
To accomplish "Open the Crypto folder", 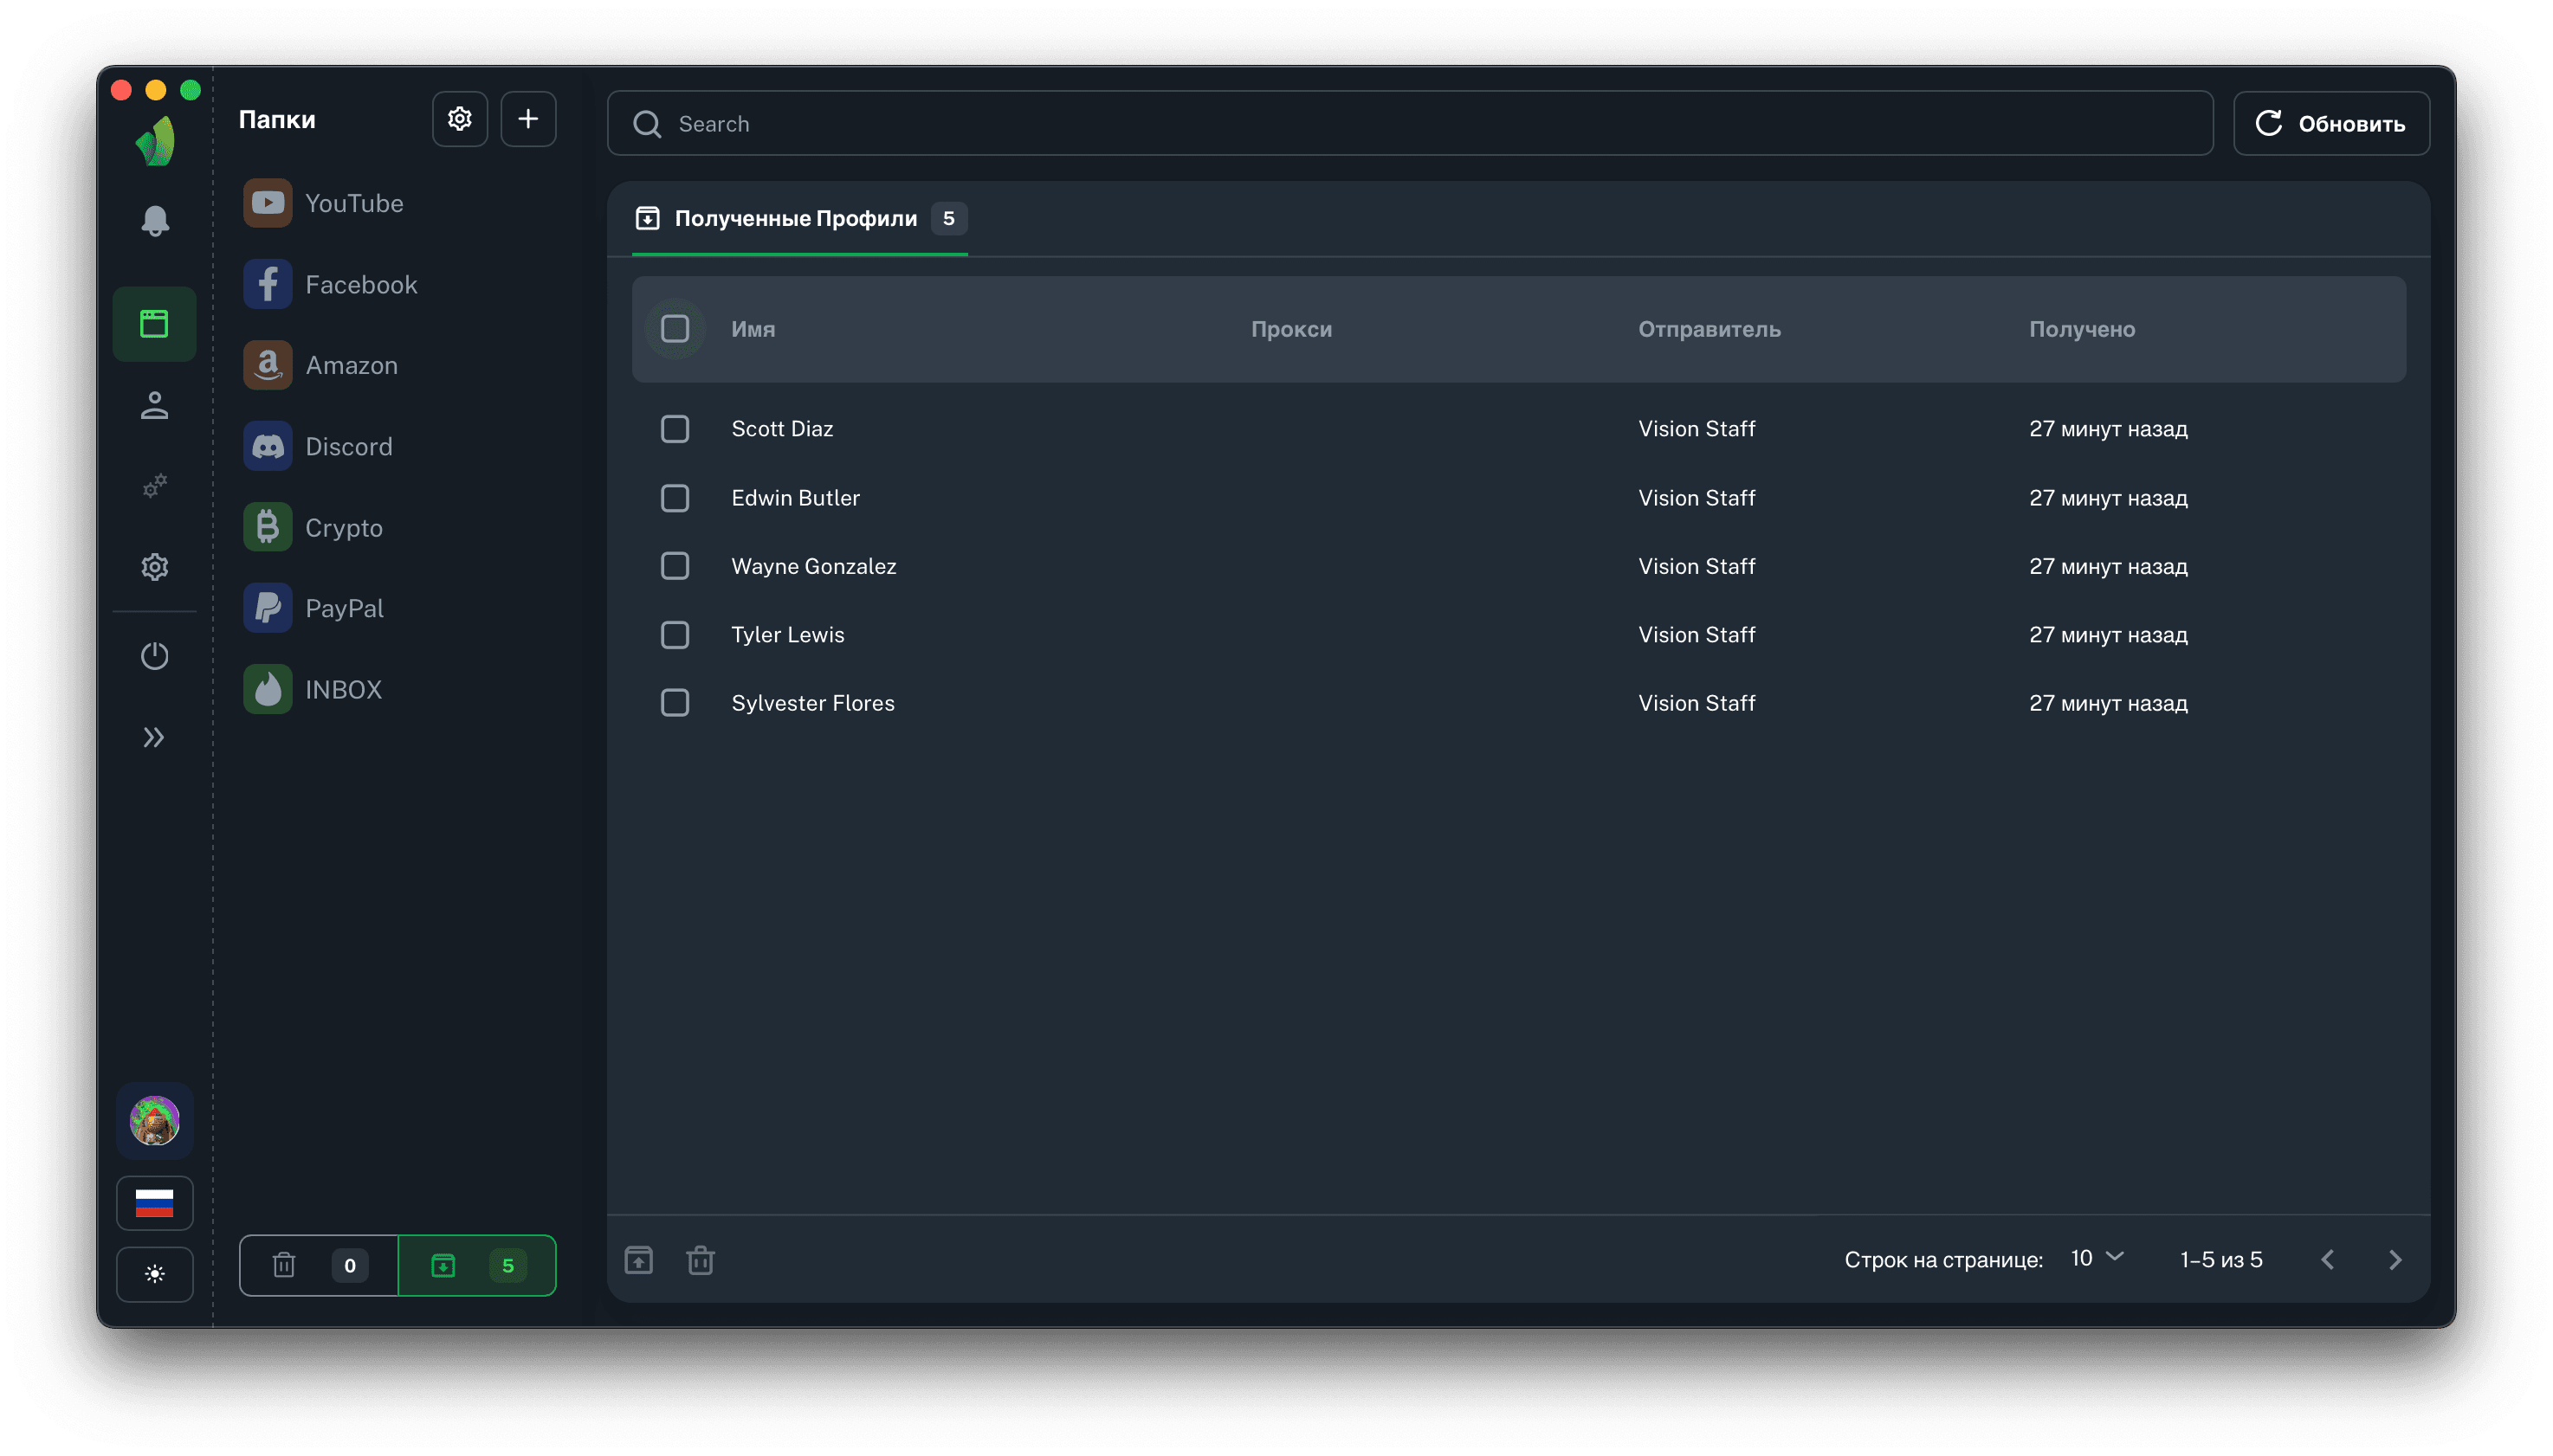I will (343, 528).
